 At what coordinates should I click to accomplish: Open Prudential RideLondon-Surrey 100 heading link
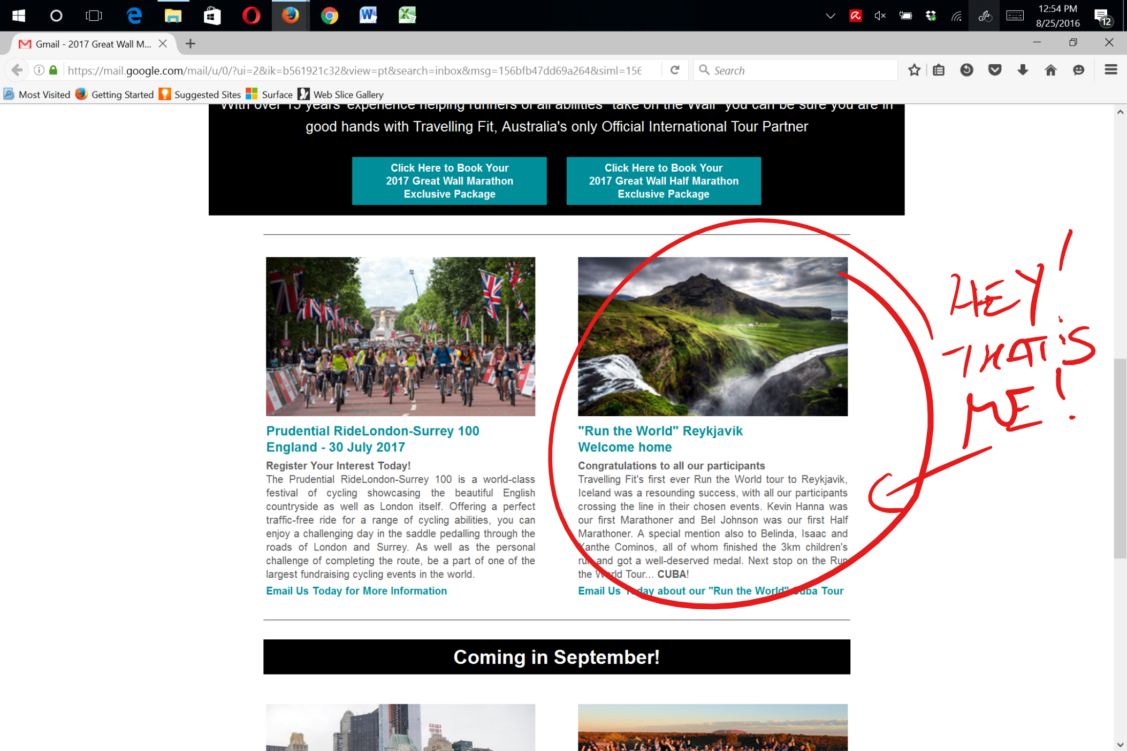click(372, 439)
